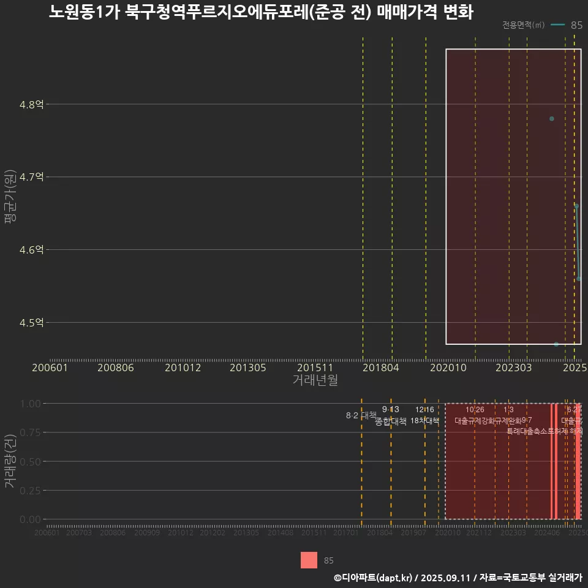Click the '8·2 대책' policy annotation

(361, 415)
